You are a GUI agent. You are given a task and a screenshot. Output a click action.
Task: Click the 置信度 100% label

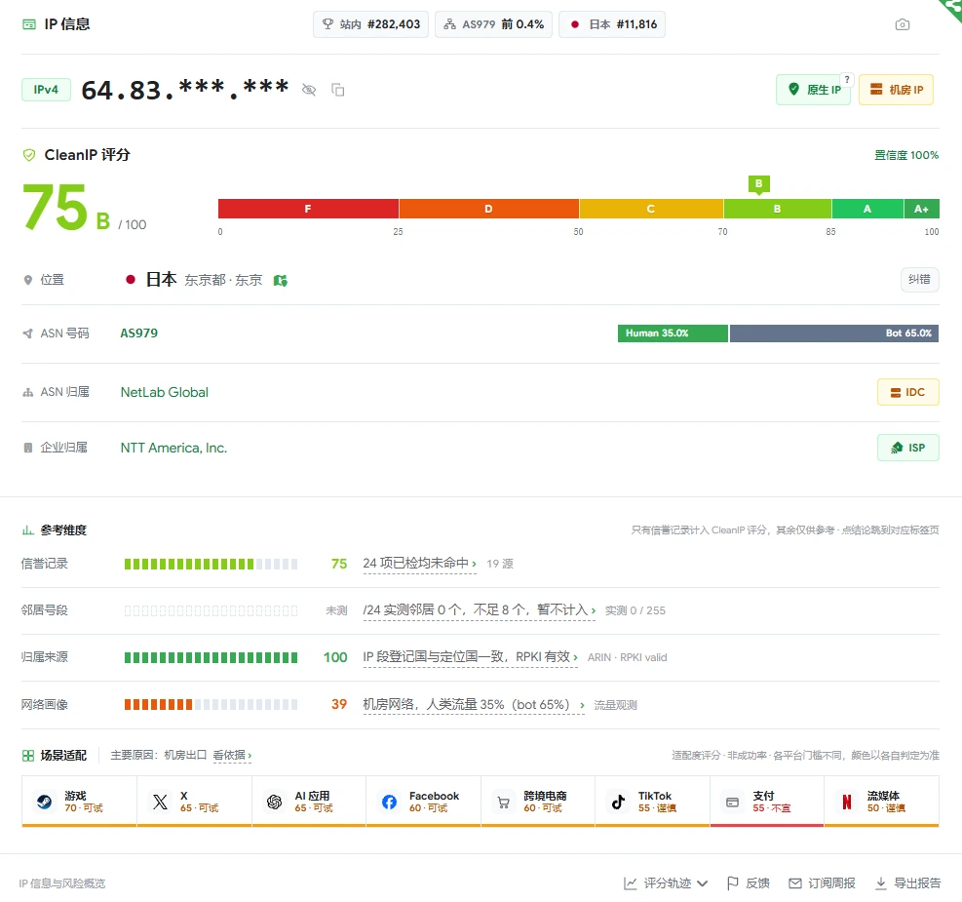(906, 155)
